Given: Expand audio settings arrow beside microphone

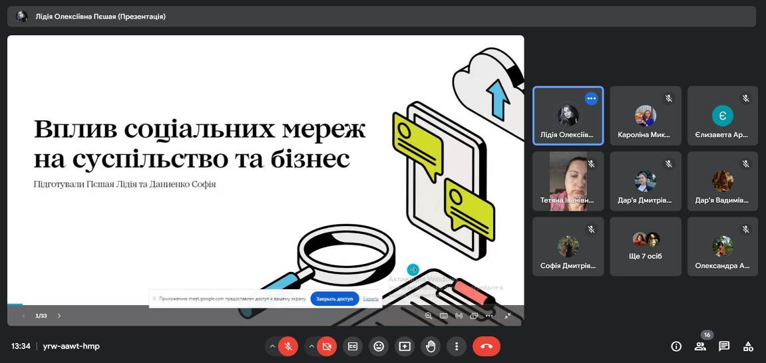Looking at the screenshot, I should (x=272, y=346).
